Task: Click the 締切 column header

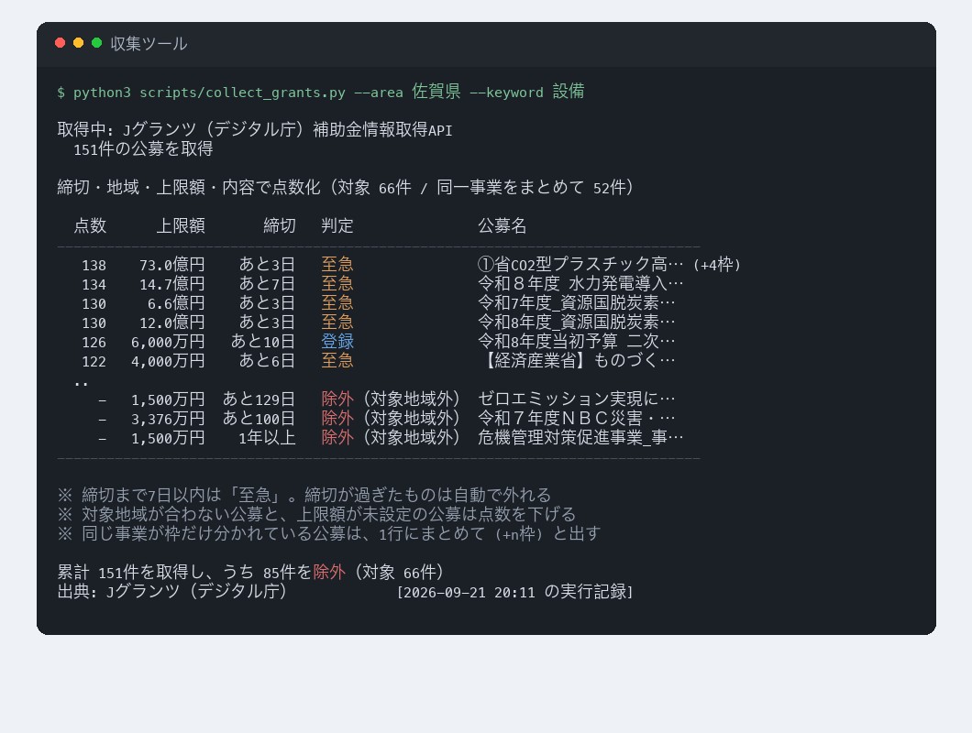Action: [280, 225]
